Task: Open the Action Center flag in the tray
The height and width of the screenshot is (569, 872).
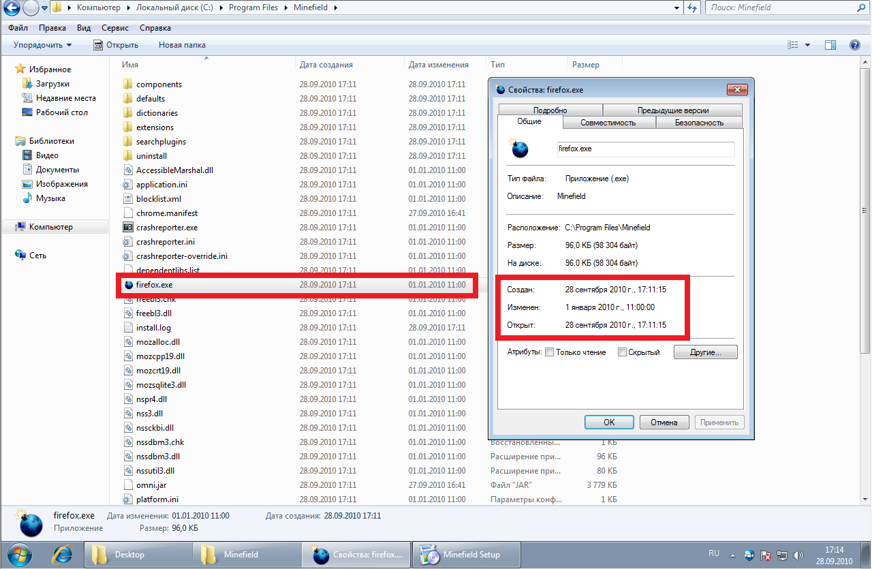Action: click(x=766, y=555)
